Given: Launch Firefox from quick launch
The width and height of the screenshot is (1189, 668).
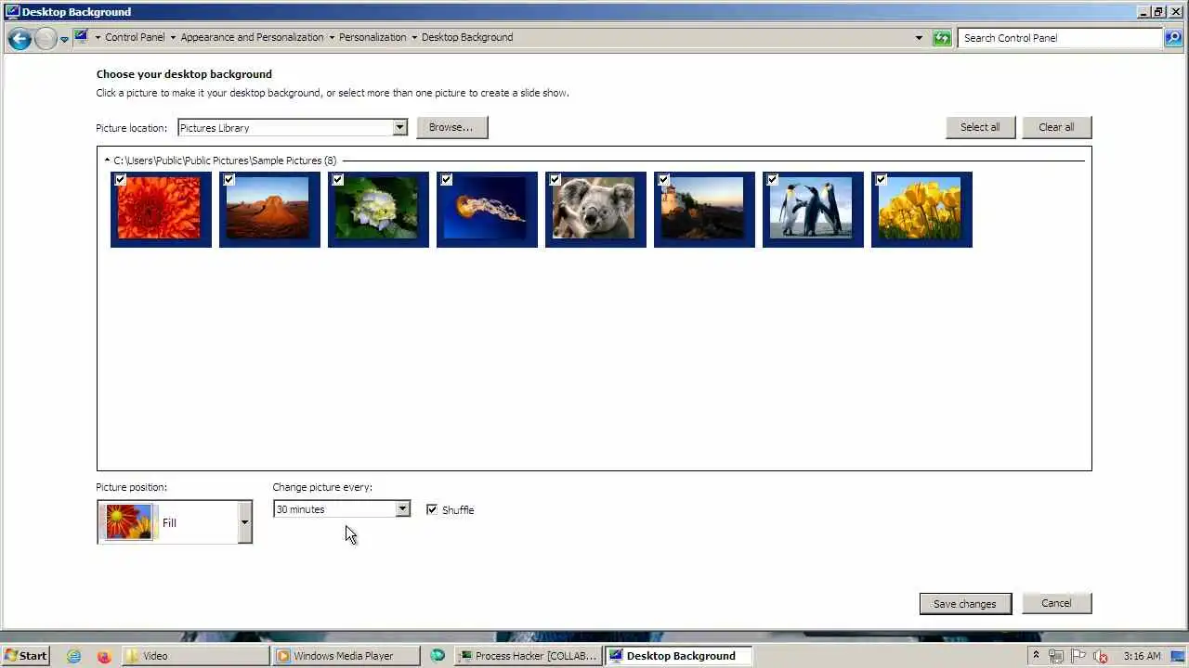Looking at the screenshot, I should pyautogui.click(x=103, y=656).
